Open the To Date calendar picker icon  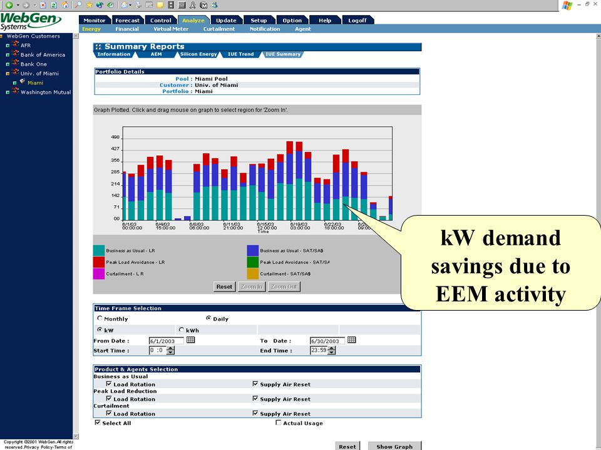tap(351, 340)
